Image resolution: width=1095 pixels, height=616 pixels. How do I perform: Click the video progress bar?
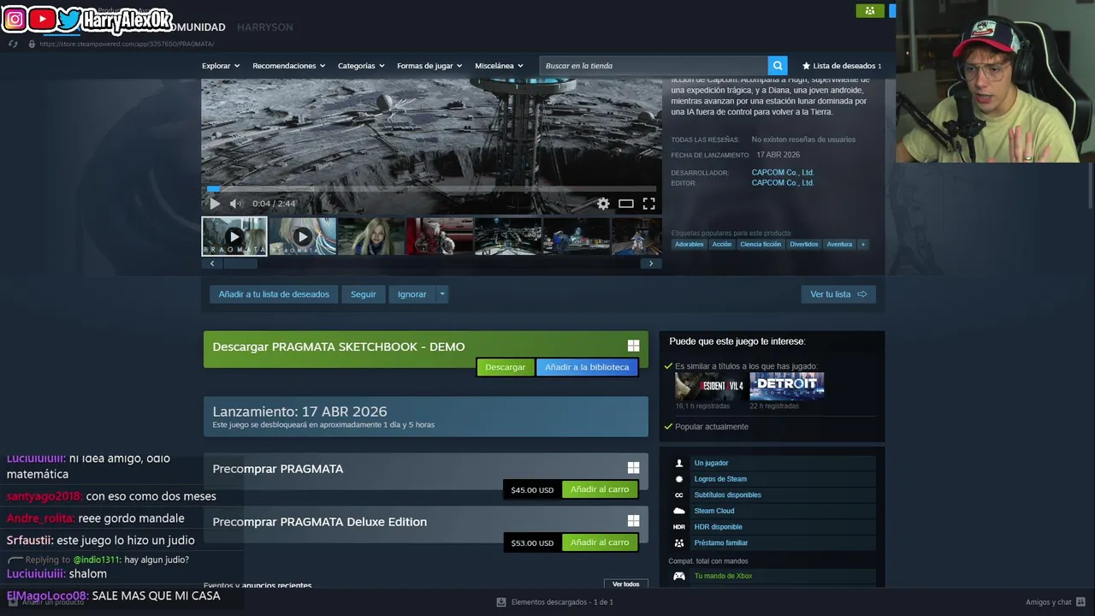point(432,189)
